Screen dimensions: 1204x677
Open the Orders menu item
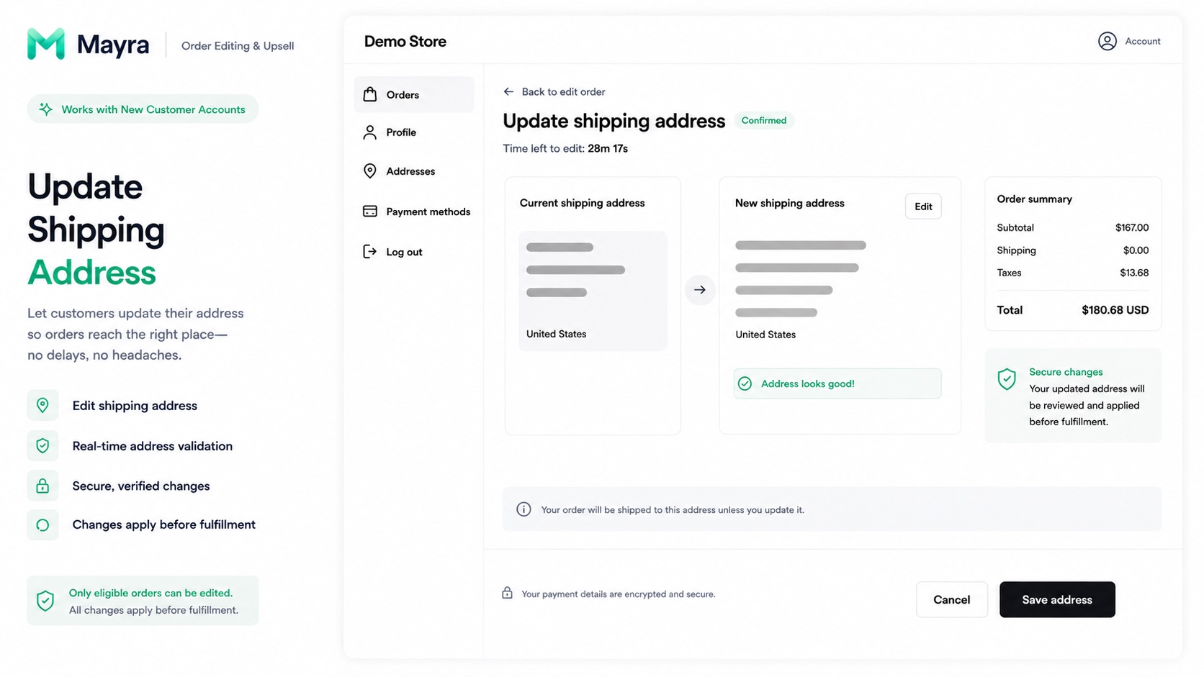(414, 94)
